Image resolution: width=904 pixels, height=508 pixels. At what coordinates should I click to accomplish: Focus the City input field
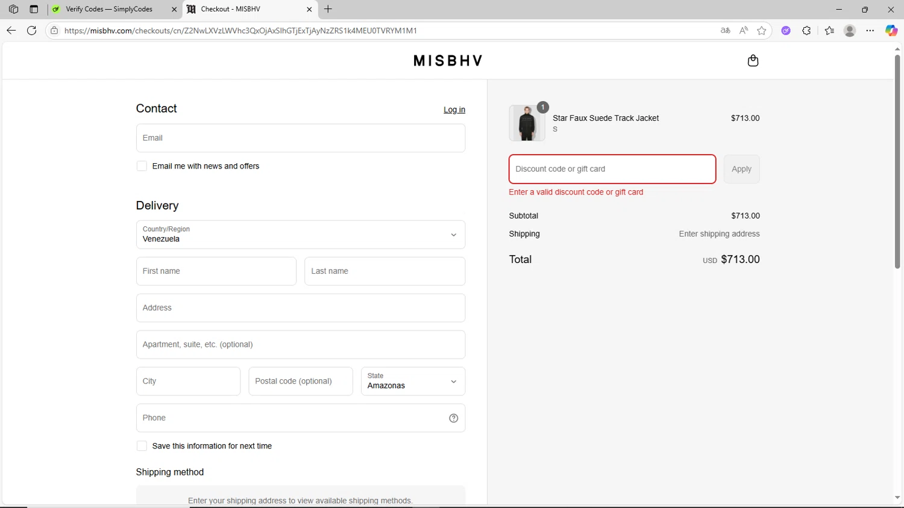tap(188, 382)
